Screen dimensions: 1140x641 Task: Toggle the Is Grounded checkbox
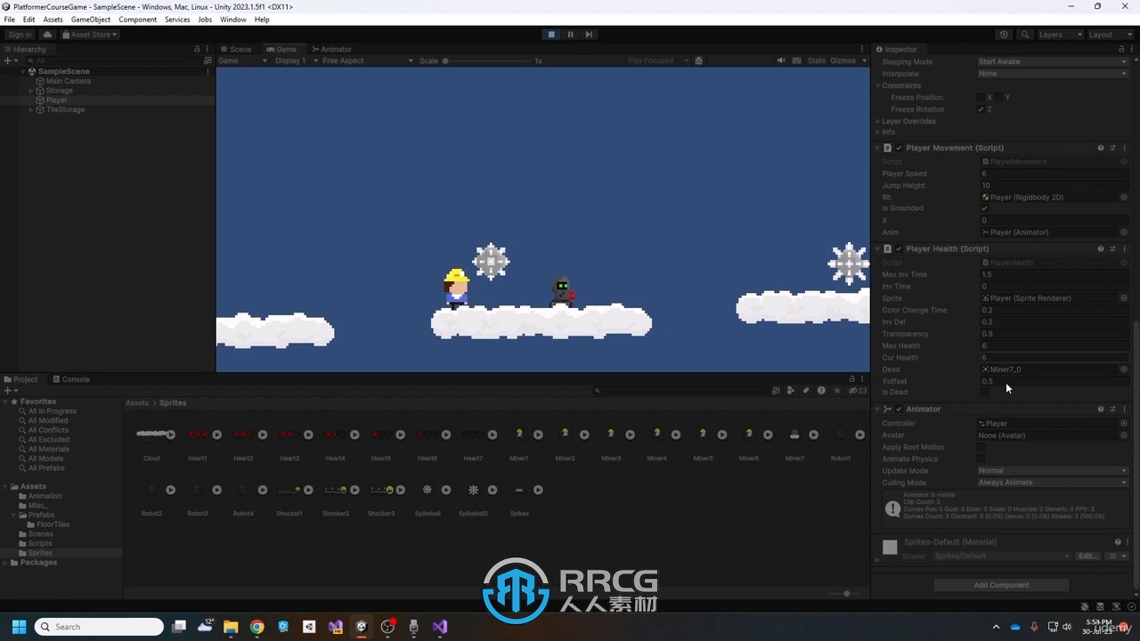tap(983, 208)
